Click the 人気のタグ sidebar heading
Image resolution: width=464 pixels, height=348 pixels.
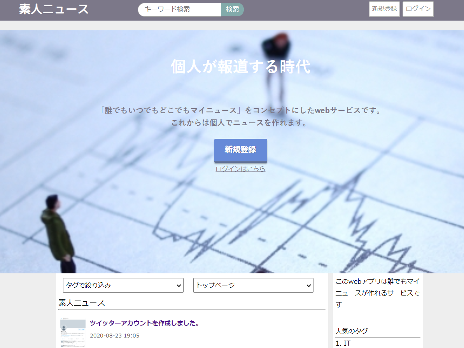coord(352,331)
